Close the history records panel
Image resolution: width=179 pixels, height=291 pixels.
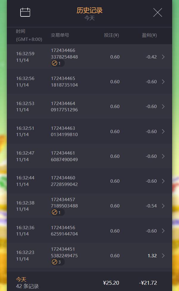click(x=158, y=13)
